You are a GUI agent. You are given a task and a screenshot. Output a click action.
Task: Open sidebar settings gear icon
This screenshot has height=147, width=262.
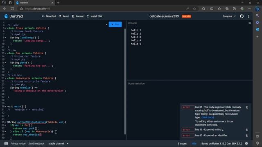click(x=257, y=143)
